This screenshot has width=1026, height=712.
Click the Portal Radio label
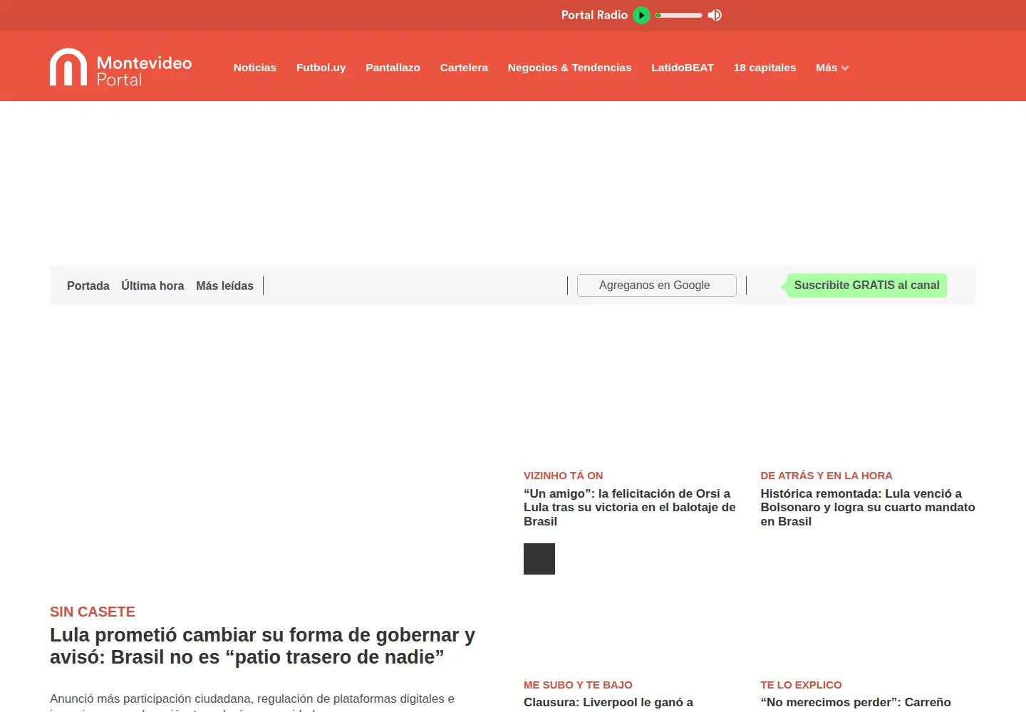(594, 15)
